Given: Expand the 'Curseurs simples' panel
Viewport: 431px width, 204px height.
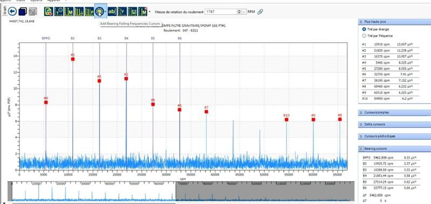Looking at the screenshot, I should click(x=361, y=113).
